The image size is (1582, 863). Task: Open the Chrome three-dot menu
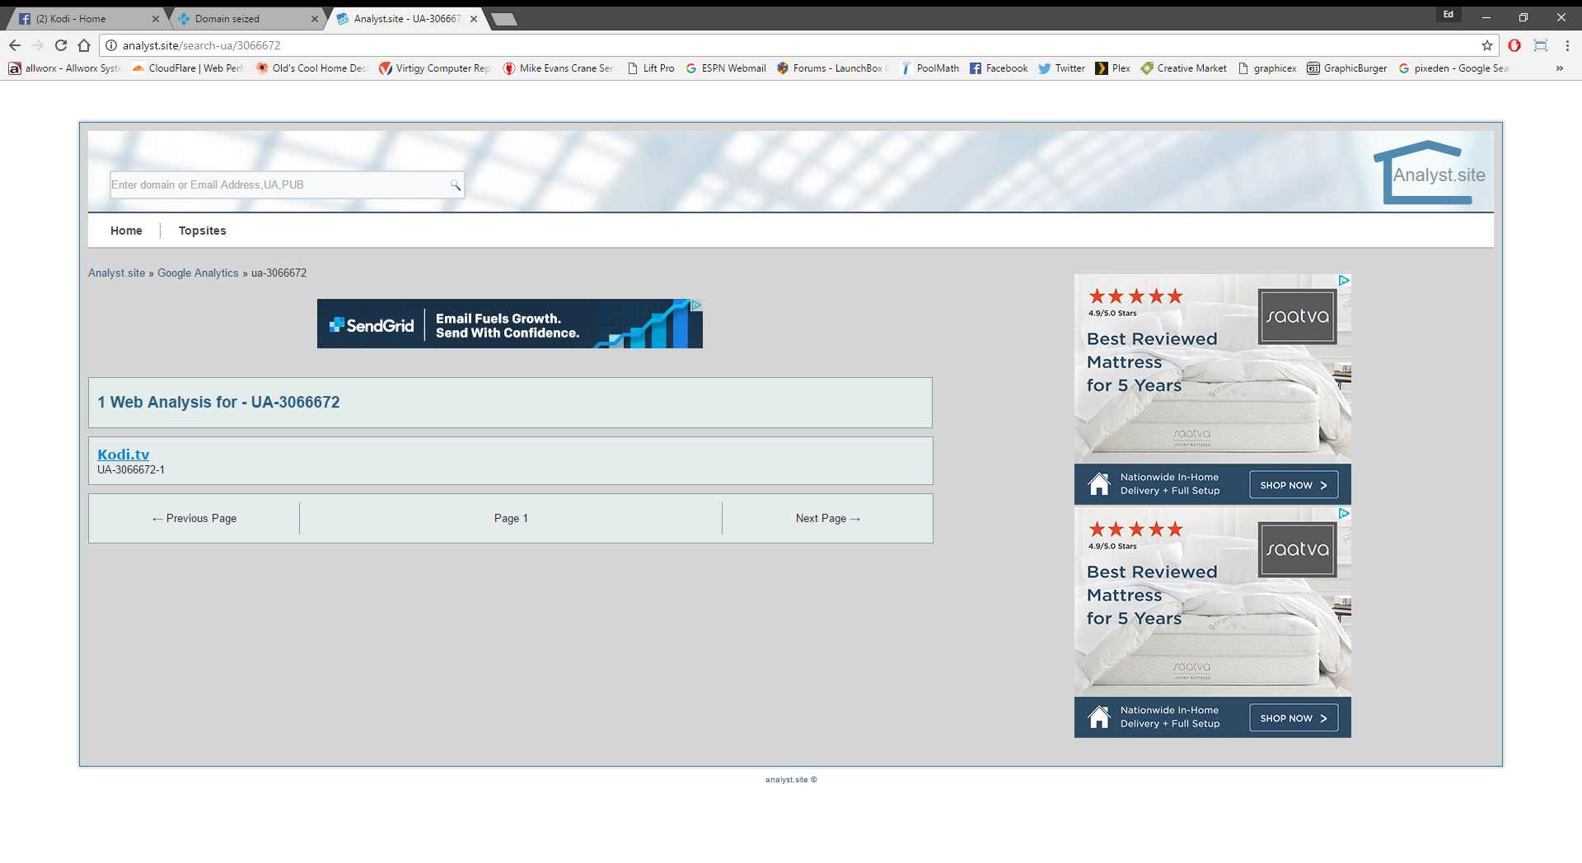pos(1567,45)
